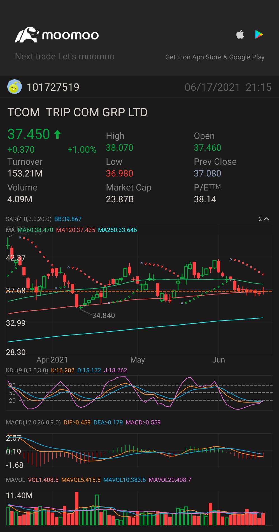Tap the VOL1:408.5 value
279x532 pixels.
coord(43,480)
